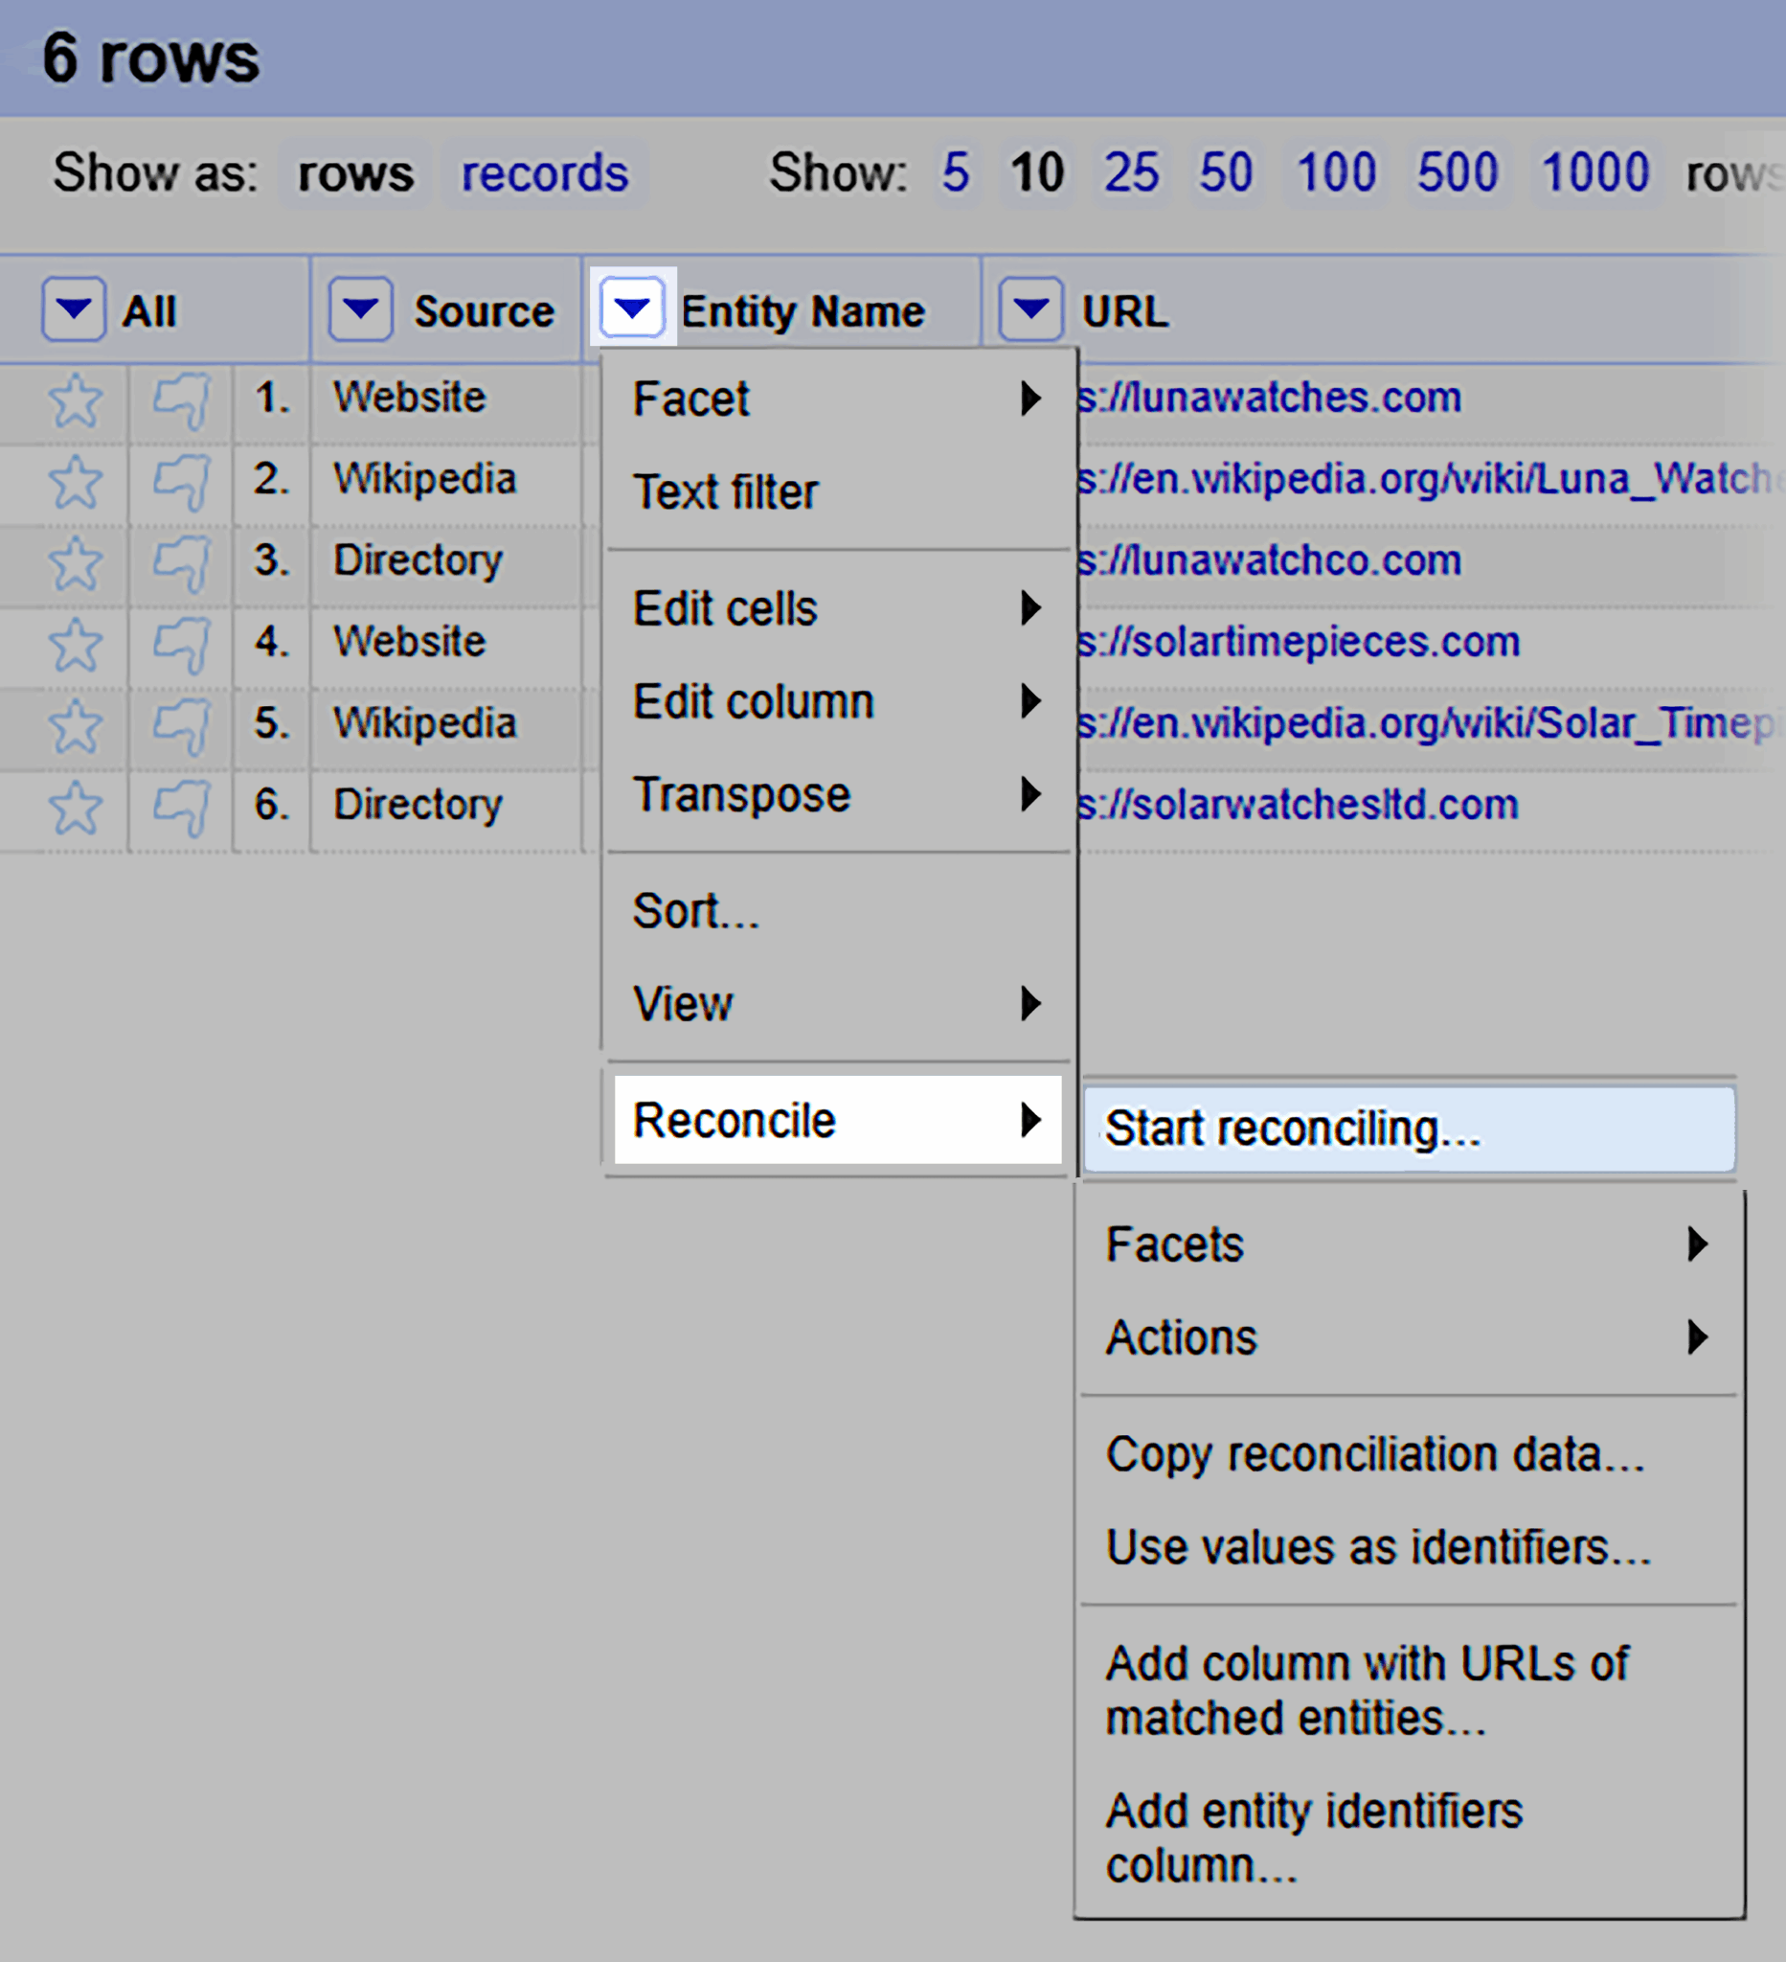
Task: Flag row 3 Directory
Action: 182,563
